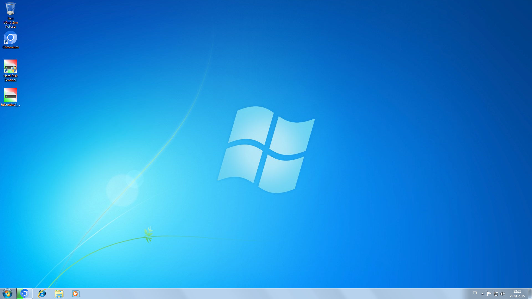Open the volume speaker tray icon
Image resolution: width=532 pixels, height=299 pixels.
pos(503,294)
